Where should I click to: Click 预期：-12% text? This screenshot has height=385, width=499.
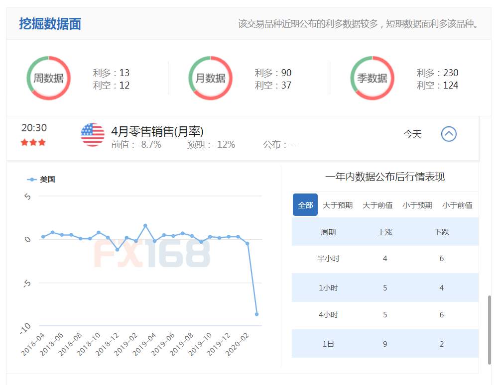pyautogui.click(x=211, y=145)
